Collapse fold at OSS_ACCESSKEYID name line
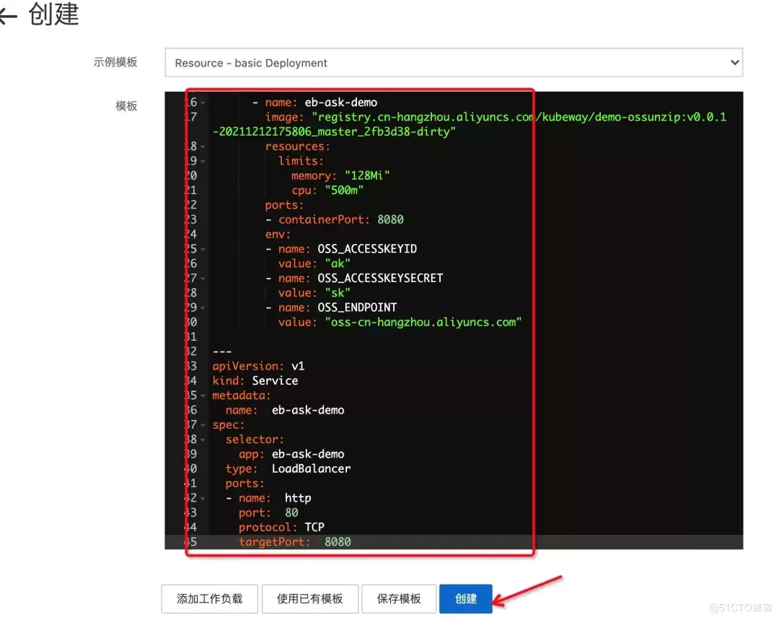This screenshot has width=779, height=620. 203,249
